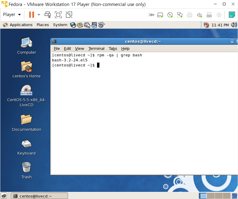The height and width of the screenshot is (199, 238).
Task: Switch to the fourth workspace
Action: [226, 196]
